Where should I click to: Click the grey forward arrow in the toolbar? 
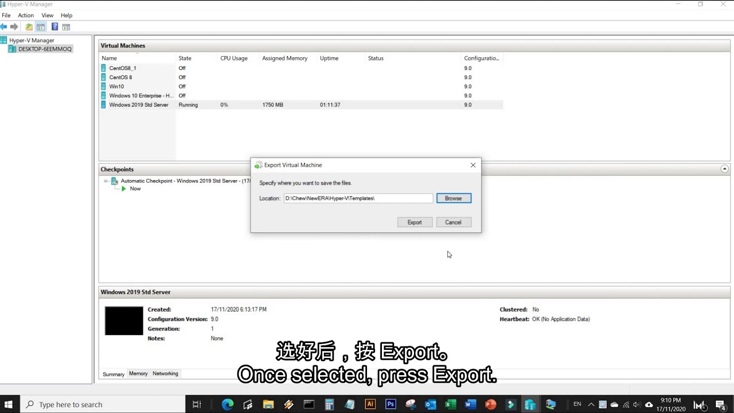(14, 27)
